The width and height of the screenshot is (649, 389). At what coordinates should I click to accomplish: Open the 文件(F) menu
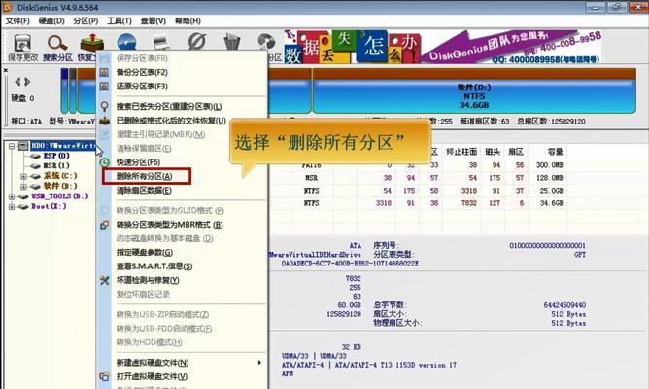[x=17, y=20]
